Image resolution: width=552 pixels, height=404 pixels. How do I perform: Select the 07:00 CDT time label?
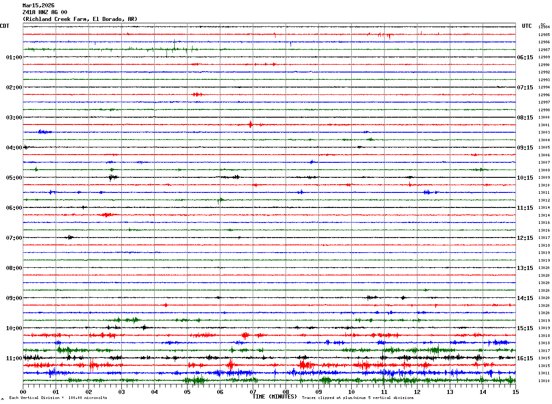coord(14,238)
